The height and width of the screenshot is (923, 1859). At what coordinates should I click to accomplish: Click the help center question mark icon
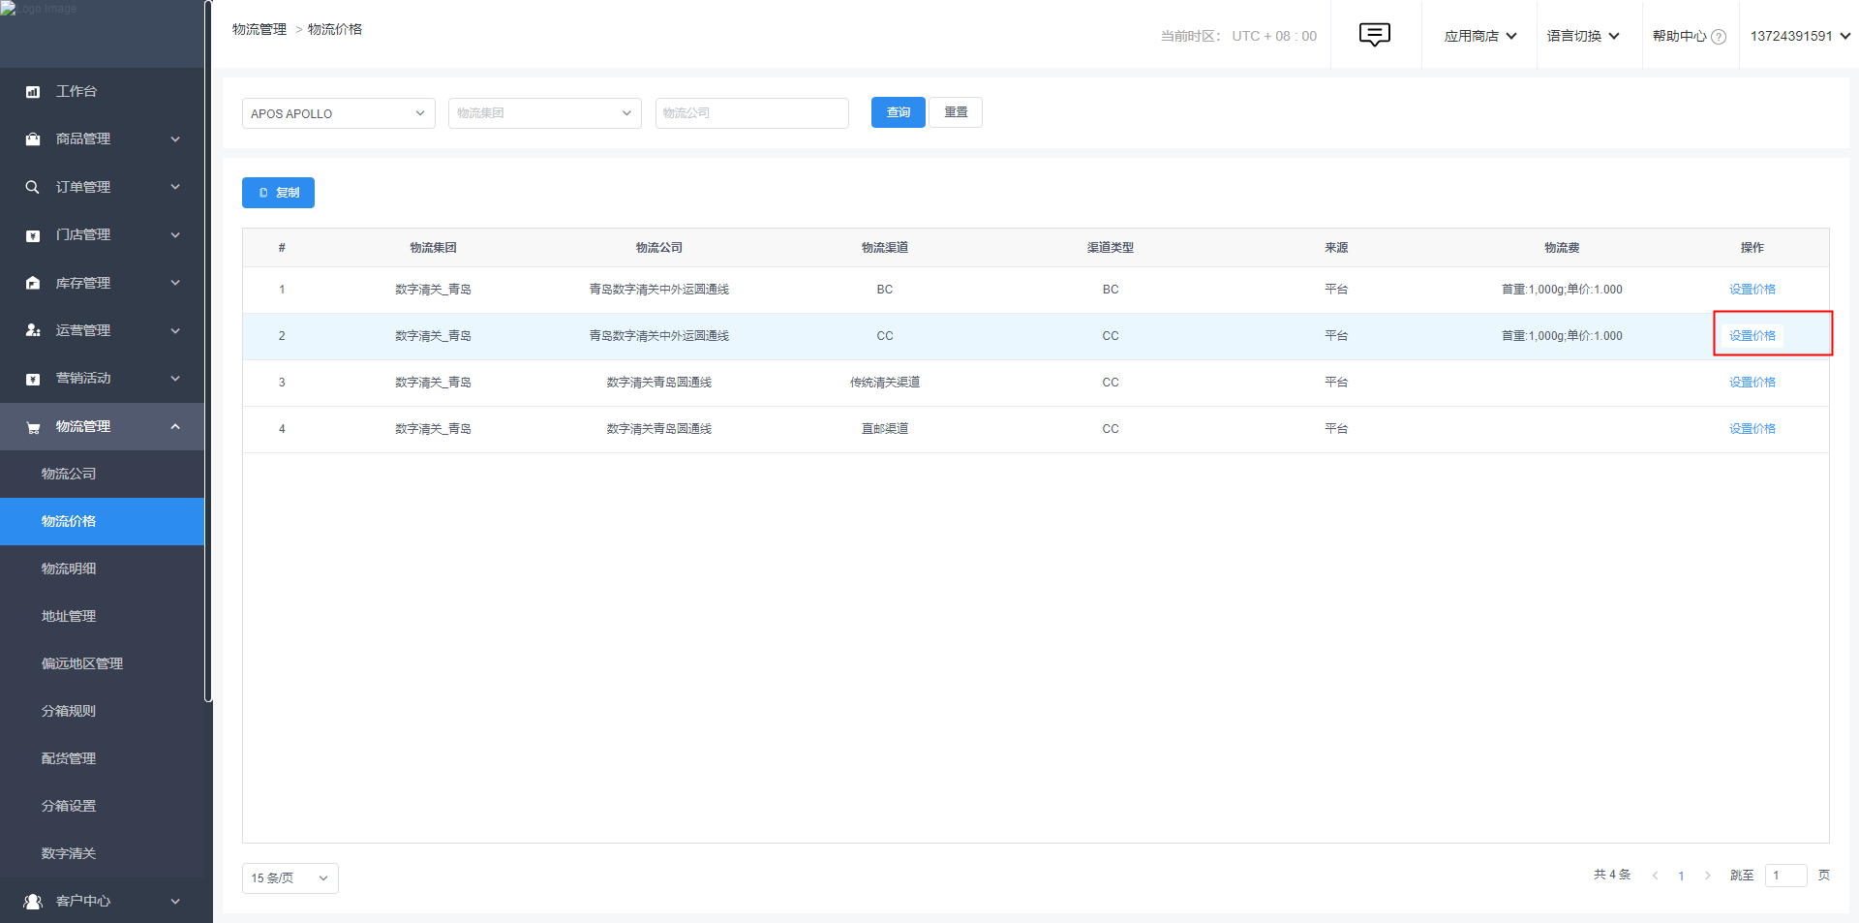(x=1719, y=37)
